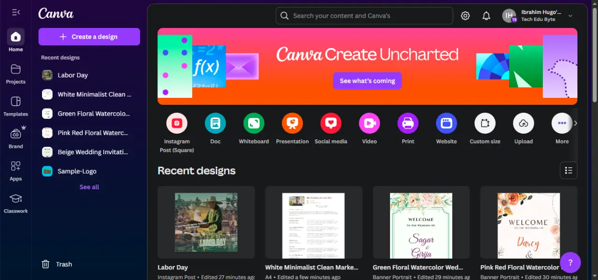Open Templates in sidebar

(x=16, y=106)
